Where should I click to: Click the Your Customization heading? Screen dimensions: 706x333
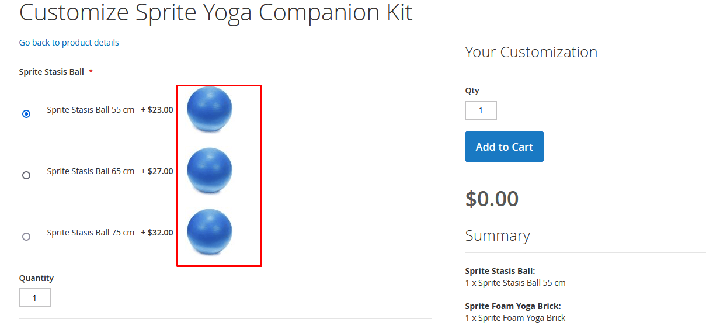pyautogui.click(x=531, y=53)
